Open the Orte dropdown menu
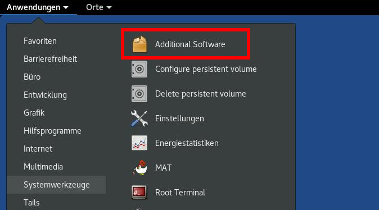 [x=98, y=7]
